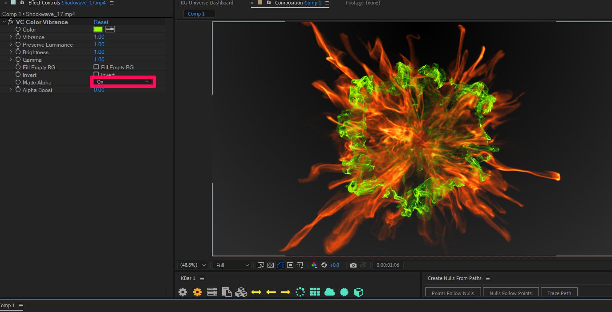
Task: Open the Full resolution dropdown
Action: point(231,264)
